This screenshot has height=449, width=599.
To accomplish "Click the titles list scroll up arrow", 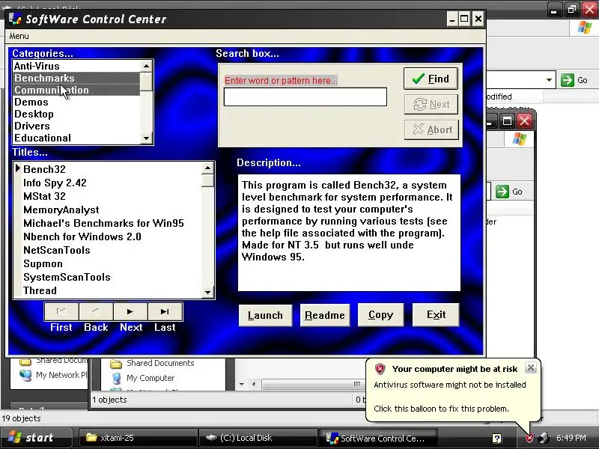I will pyautogui.click(x=207, y=168).
